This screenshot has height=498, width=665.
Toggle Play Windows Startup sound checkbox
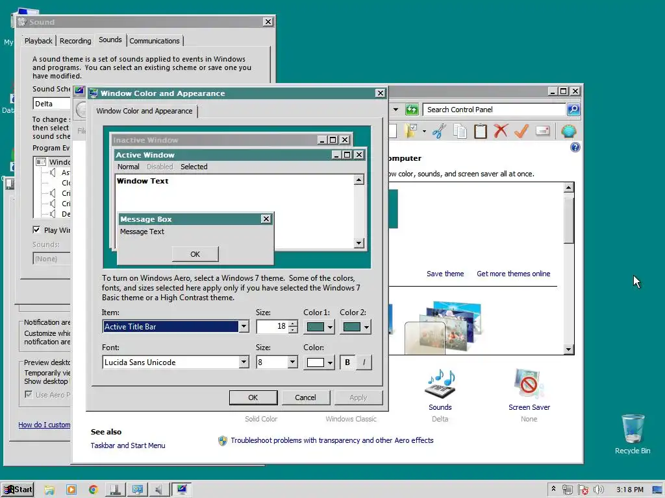click(x=36, y=230)
